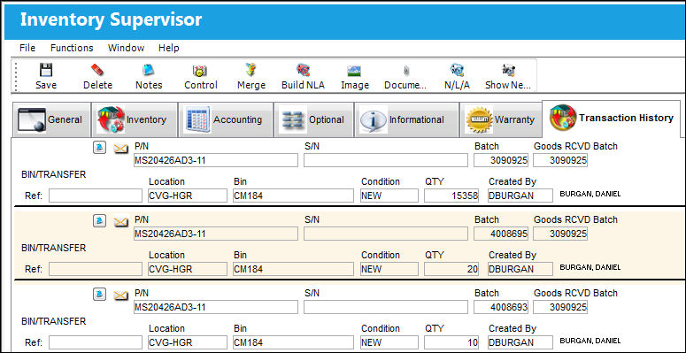Click the Show Ne... toolbar icon
The width and height of the screenshot is (686, 353).
[x=508, y=71]
